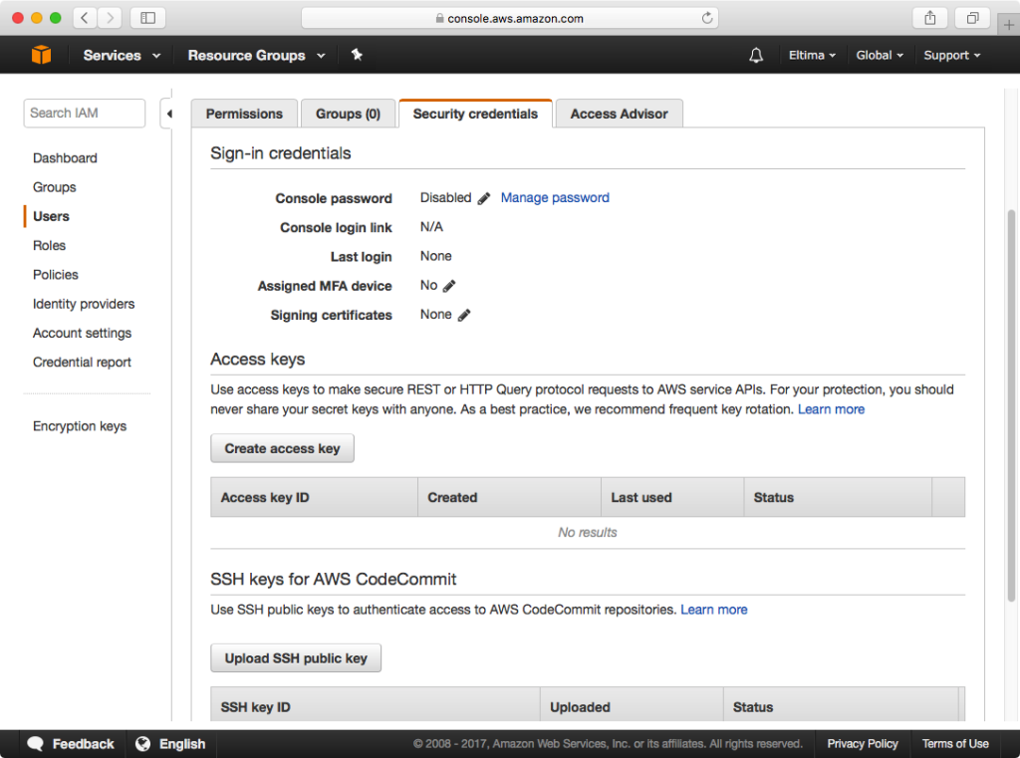Edit Console password using the pencil icon

(x=484, y=197)
